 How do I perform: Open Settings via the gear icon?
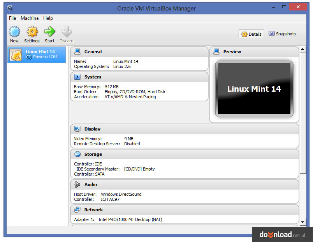click(x=32, y=31)
